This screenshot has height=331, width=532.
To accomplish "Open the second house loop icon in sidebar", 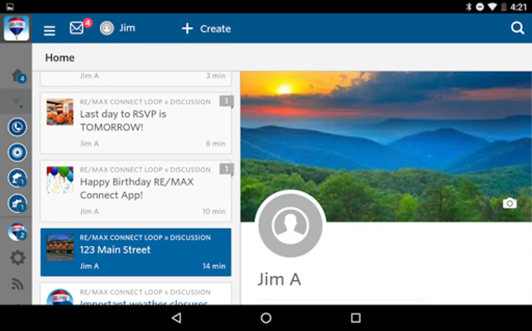I will (17, 203).
